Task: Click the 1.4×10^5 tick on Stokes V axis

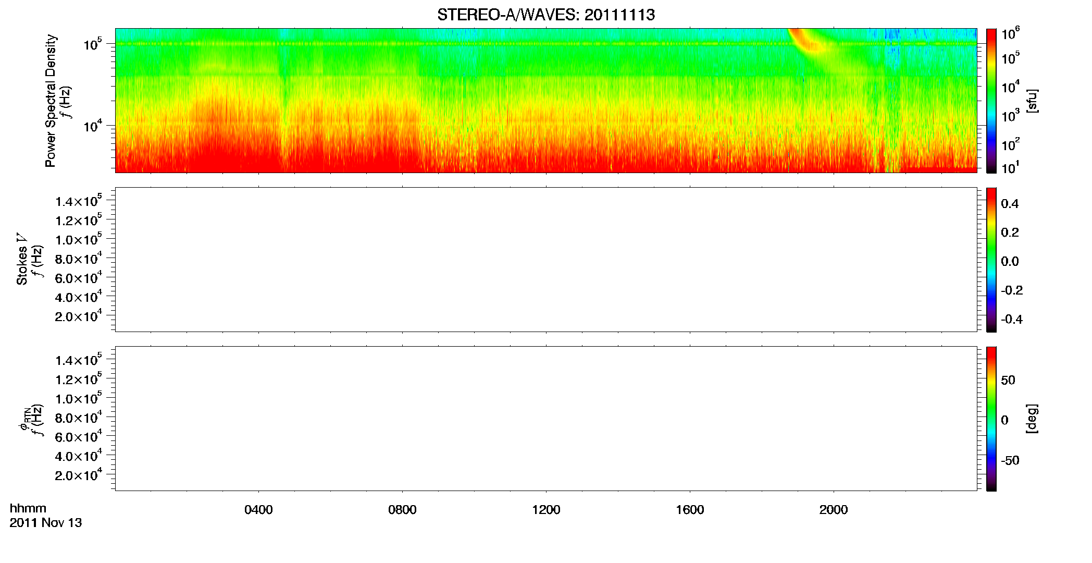Action: [x=79, y=200]
